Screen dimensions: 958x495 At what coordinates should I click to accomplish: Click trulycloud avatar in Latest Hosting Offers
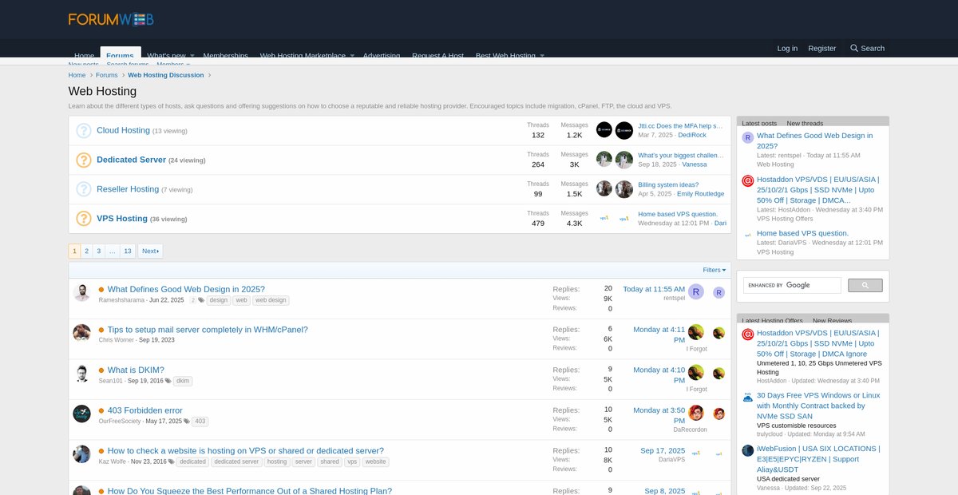pyautogui.click(x=747, y=397)
